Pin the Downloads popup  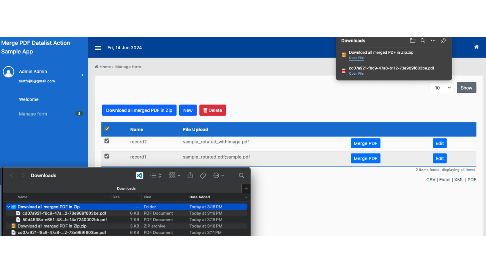443,41
